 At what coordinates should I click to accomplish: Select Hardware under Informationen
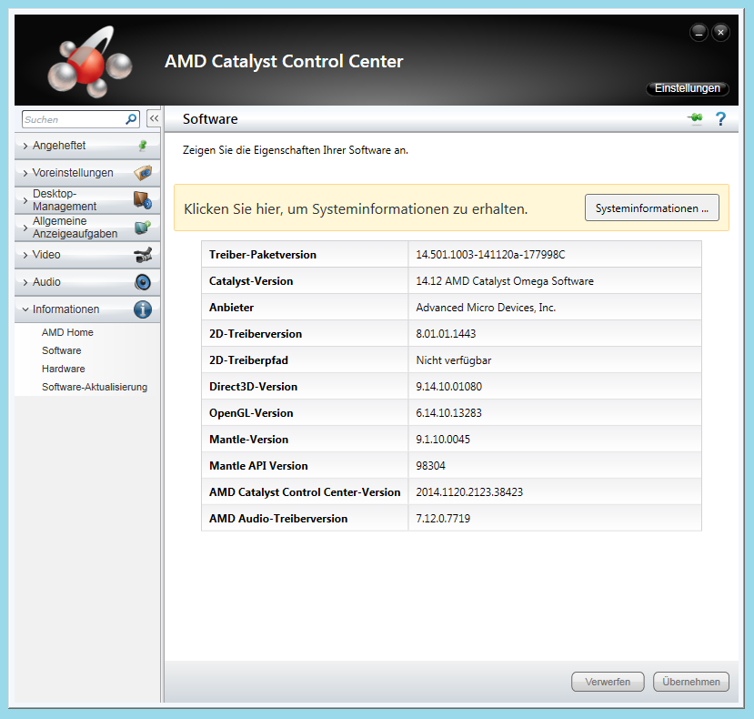[64, 370]
